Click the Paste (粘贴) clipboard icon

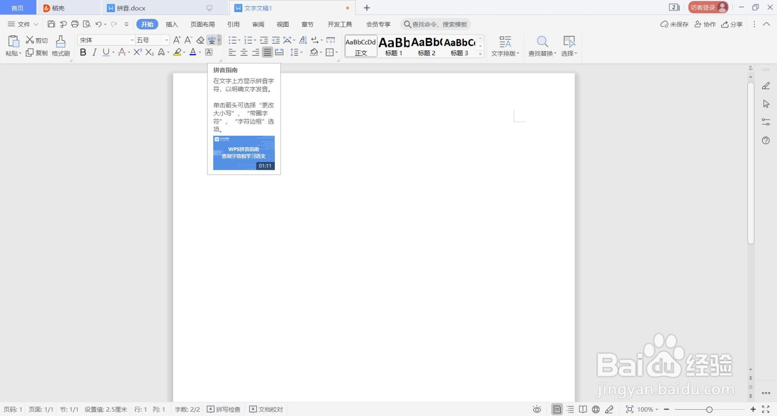pos(14,42)
